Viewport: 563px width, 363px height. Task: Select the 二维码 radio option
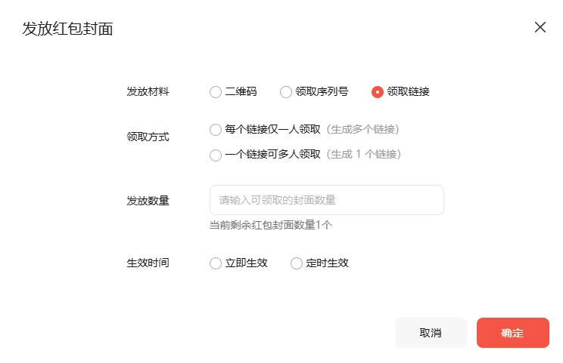pos(216,92)
